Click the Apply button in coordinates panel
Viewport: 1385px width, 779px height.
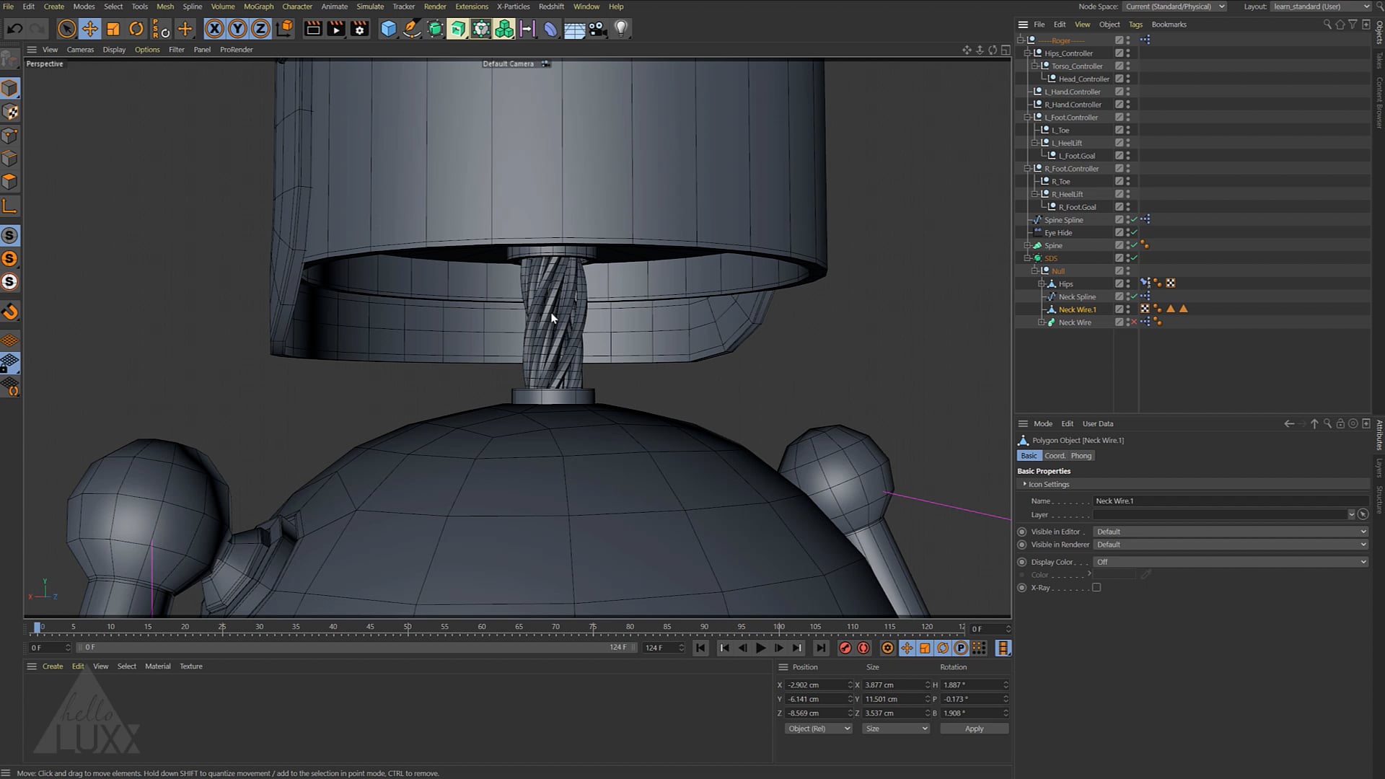[974, 729]
